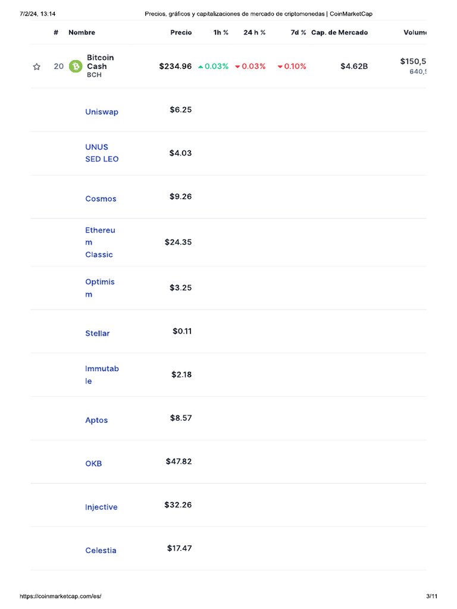Sort by Cap. de Mercado header
This screenshot has height=609, width=457.
tap(339, 33)
